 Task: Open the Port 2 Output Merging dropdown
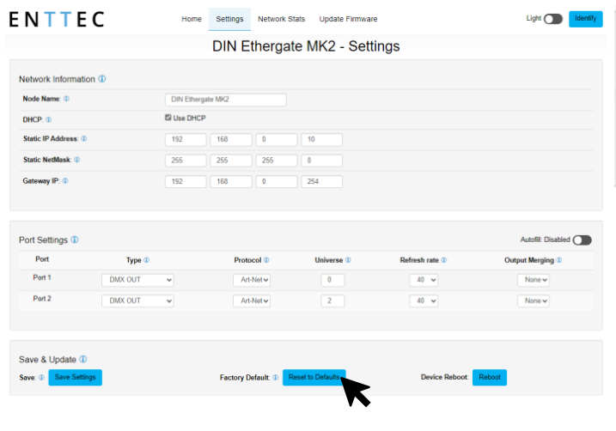click(x=534, y=300)
